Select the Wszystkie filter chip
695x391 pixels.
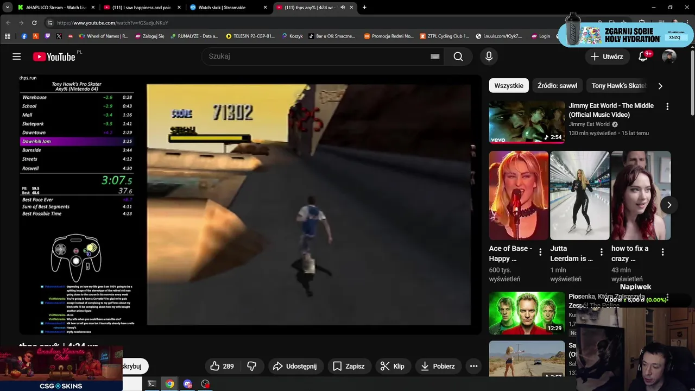click(509, 86)
